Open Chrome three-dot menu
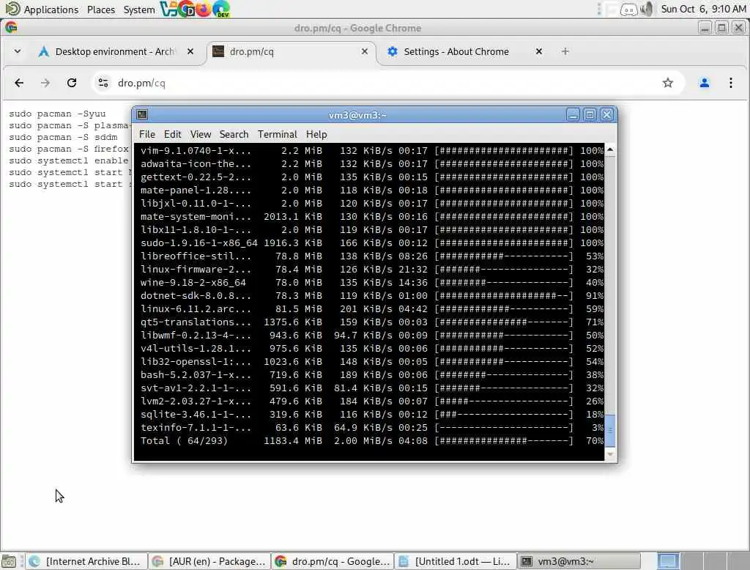This screenshot has width=750, height=570. click(x=730, y=83)
